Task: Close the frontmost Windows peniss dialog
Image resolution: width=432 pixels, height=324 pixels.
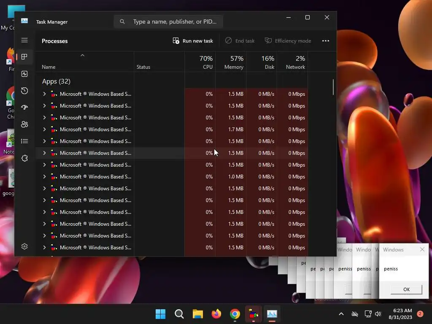Action: click(422, 250)
